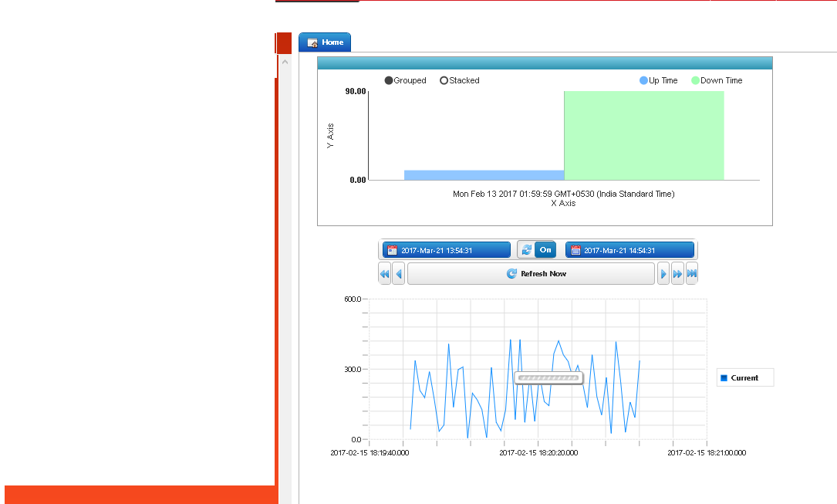Viewport: 837px width, 504px height.
Task: Open the Home tab
Action: click(325, 42)
